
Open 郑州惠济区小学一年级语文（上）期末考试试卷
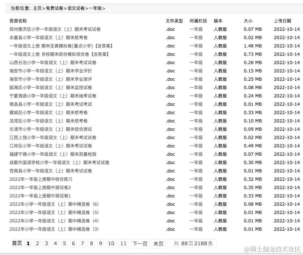click(55, 29)
